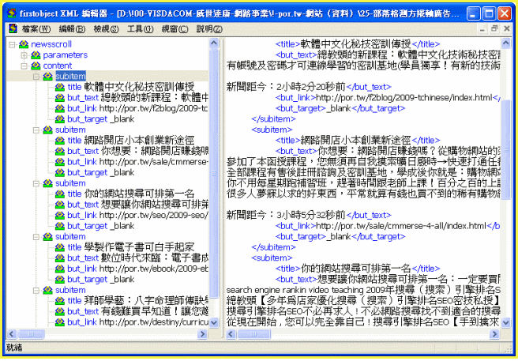The height and width of the screenshot is (361, 518).
Task: Collapse the first highlighted subitem node
Action: click(36, 76)
